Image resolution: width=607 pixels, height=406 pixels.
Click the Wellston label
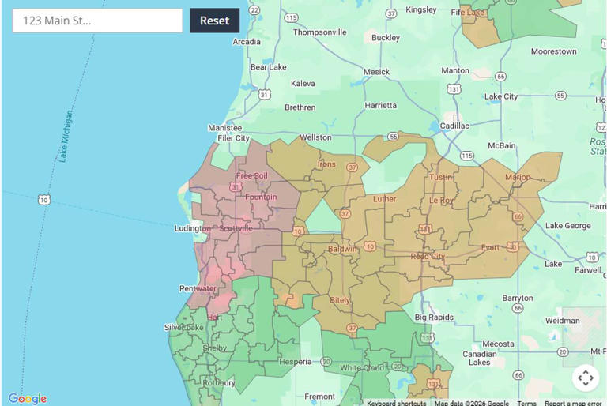315,137
